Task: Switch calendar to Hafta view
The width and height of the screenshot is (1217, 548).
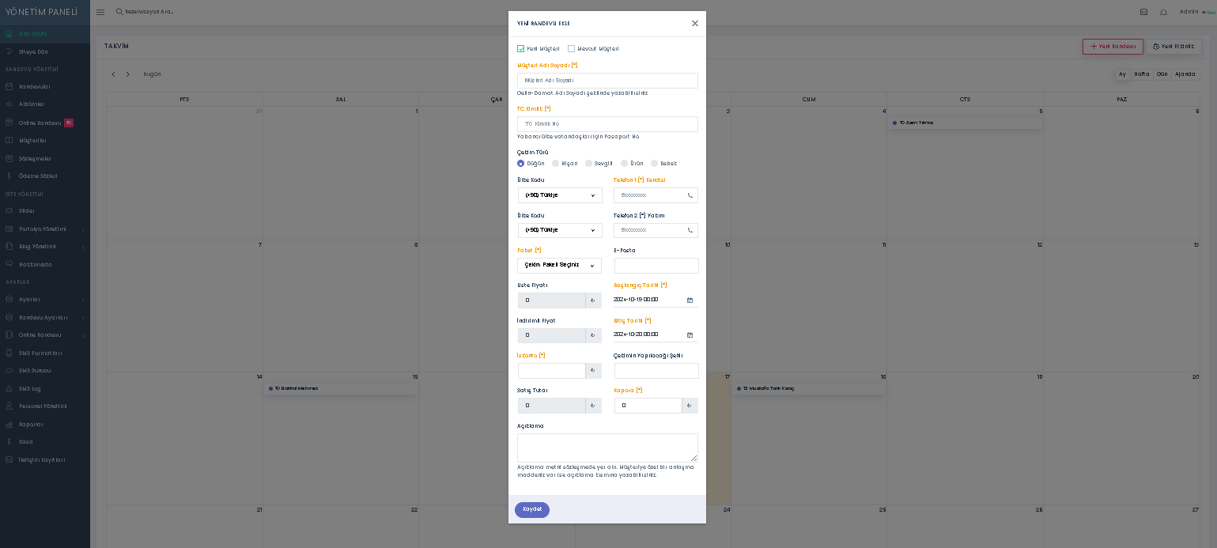Action: [1142, 74]
